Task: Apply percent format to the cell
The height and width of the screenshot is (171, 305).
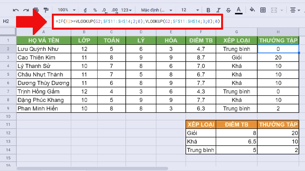Action: [x=95, y=9]
